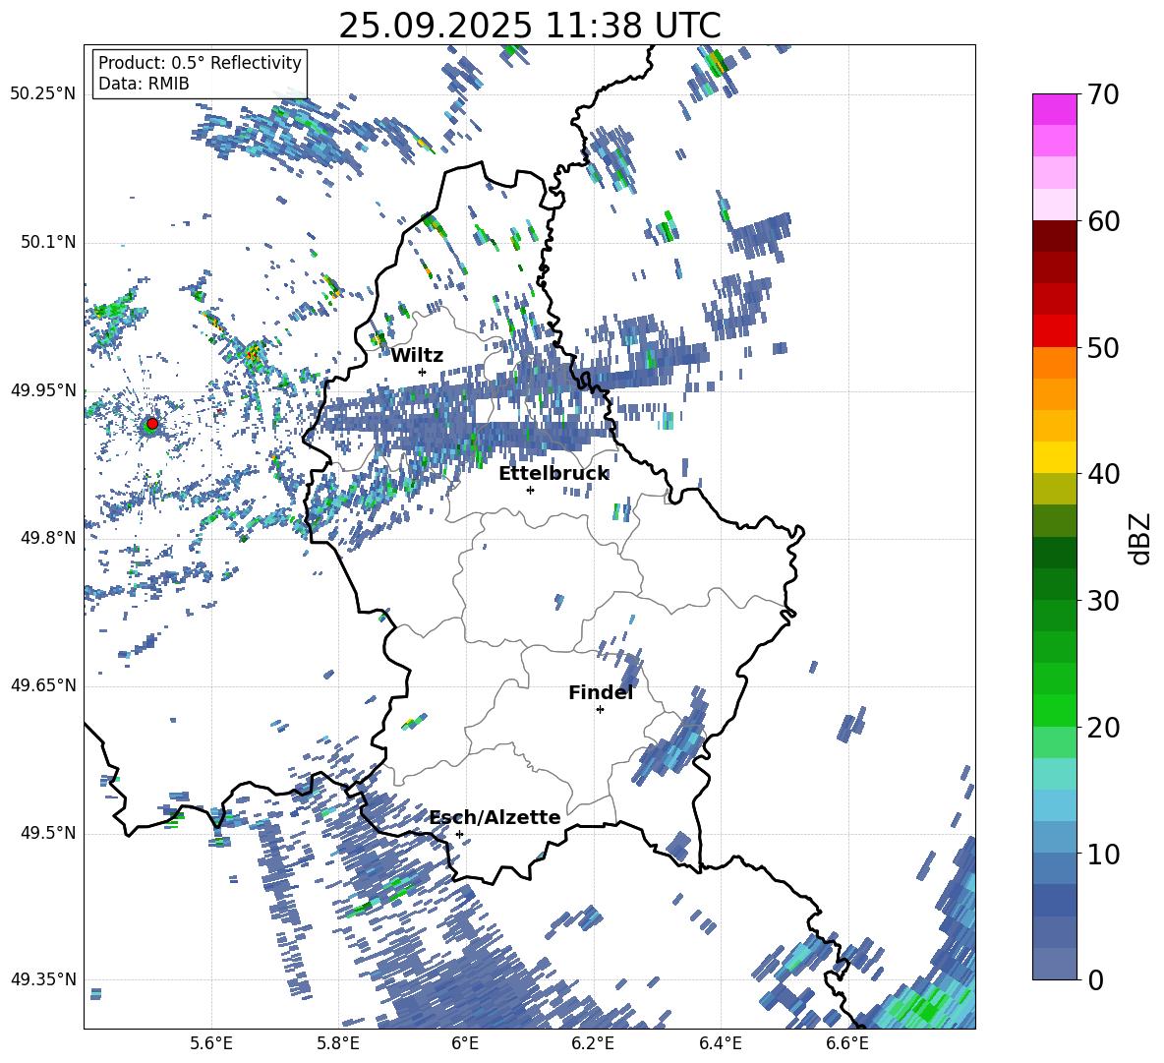Click the Product: 0.5° Reflectivity text
This screenshot has height=1063, width=1164.
point(200,62)
